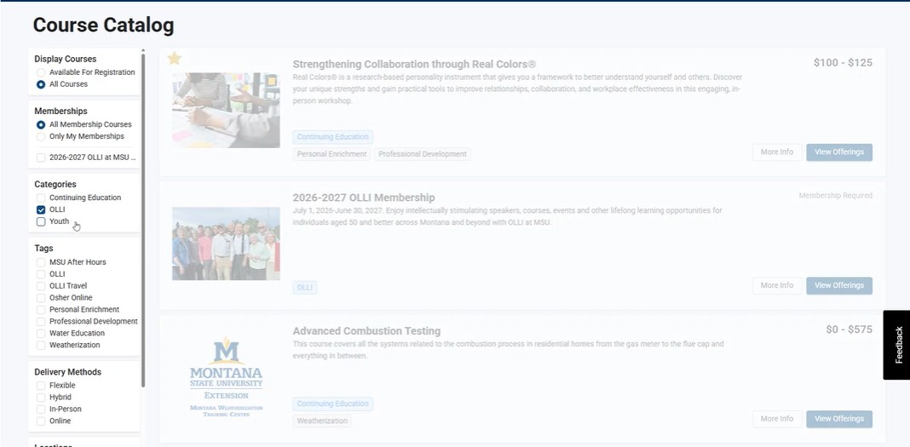Select Available For Registration radio button
This screenshot has height=447, width=910.
pos(41,72)
